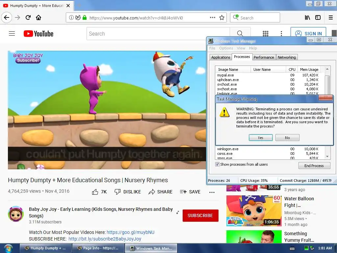
Task: Select the csrss.exe process row
Action: (x=268, y=154)
